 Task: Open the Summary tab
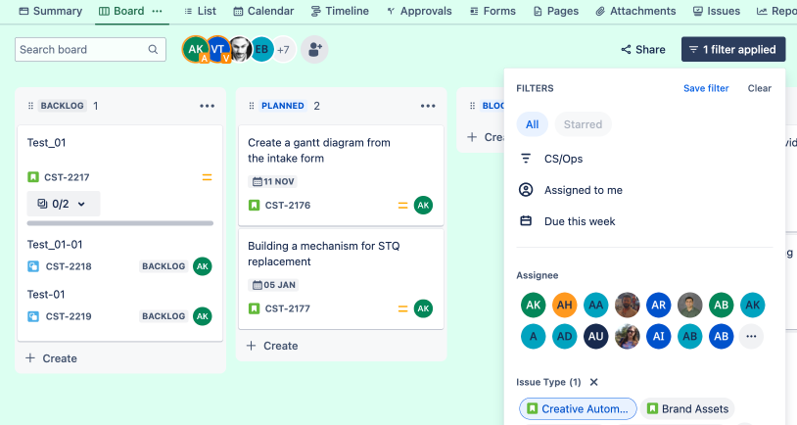(x=50, y=11)
